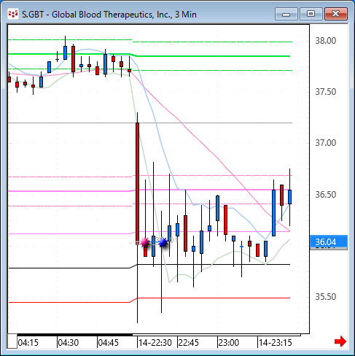This screenshot has height=356, width=355.
Task: Click the 37.00 price scale label
Action: click(x=326, y=143)
